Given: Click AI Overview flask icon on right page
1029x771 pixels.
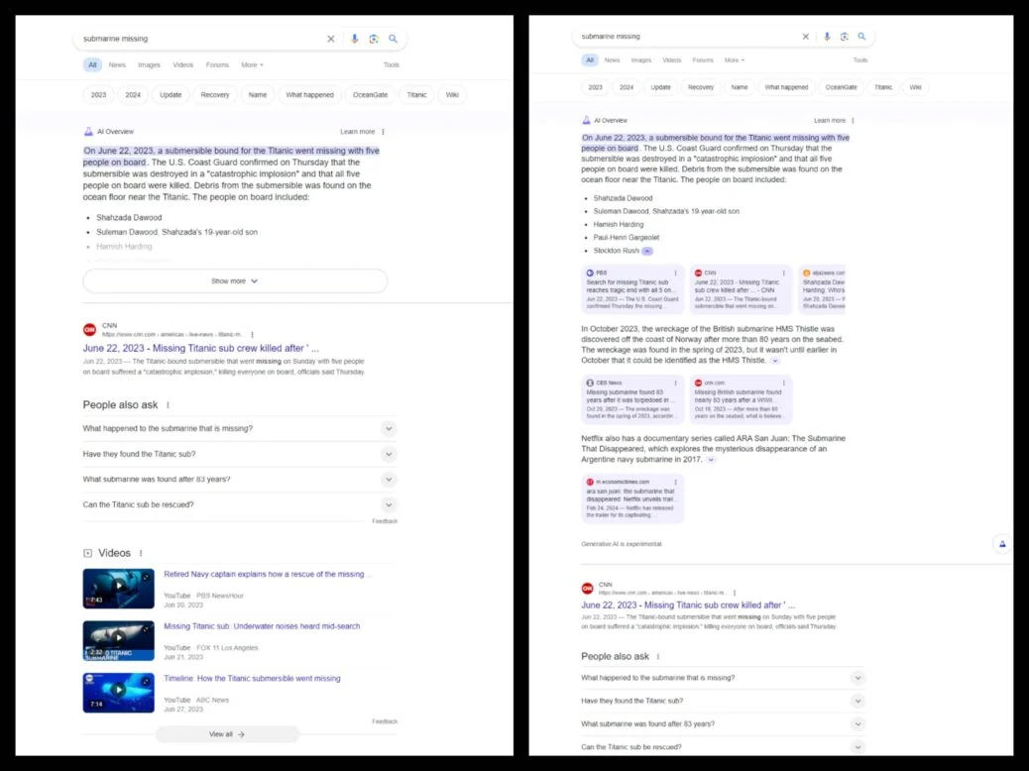Looking at the screenshot, I should 587,120.
